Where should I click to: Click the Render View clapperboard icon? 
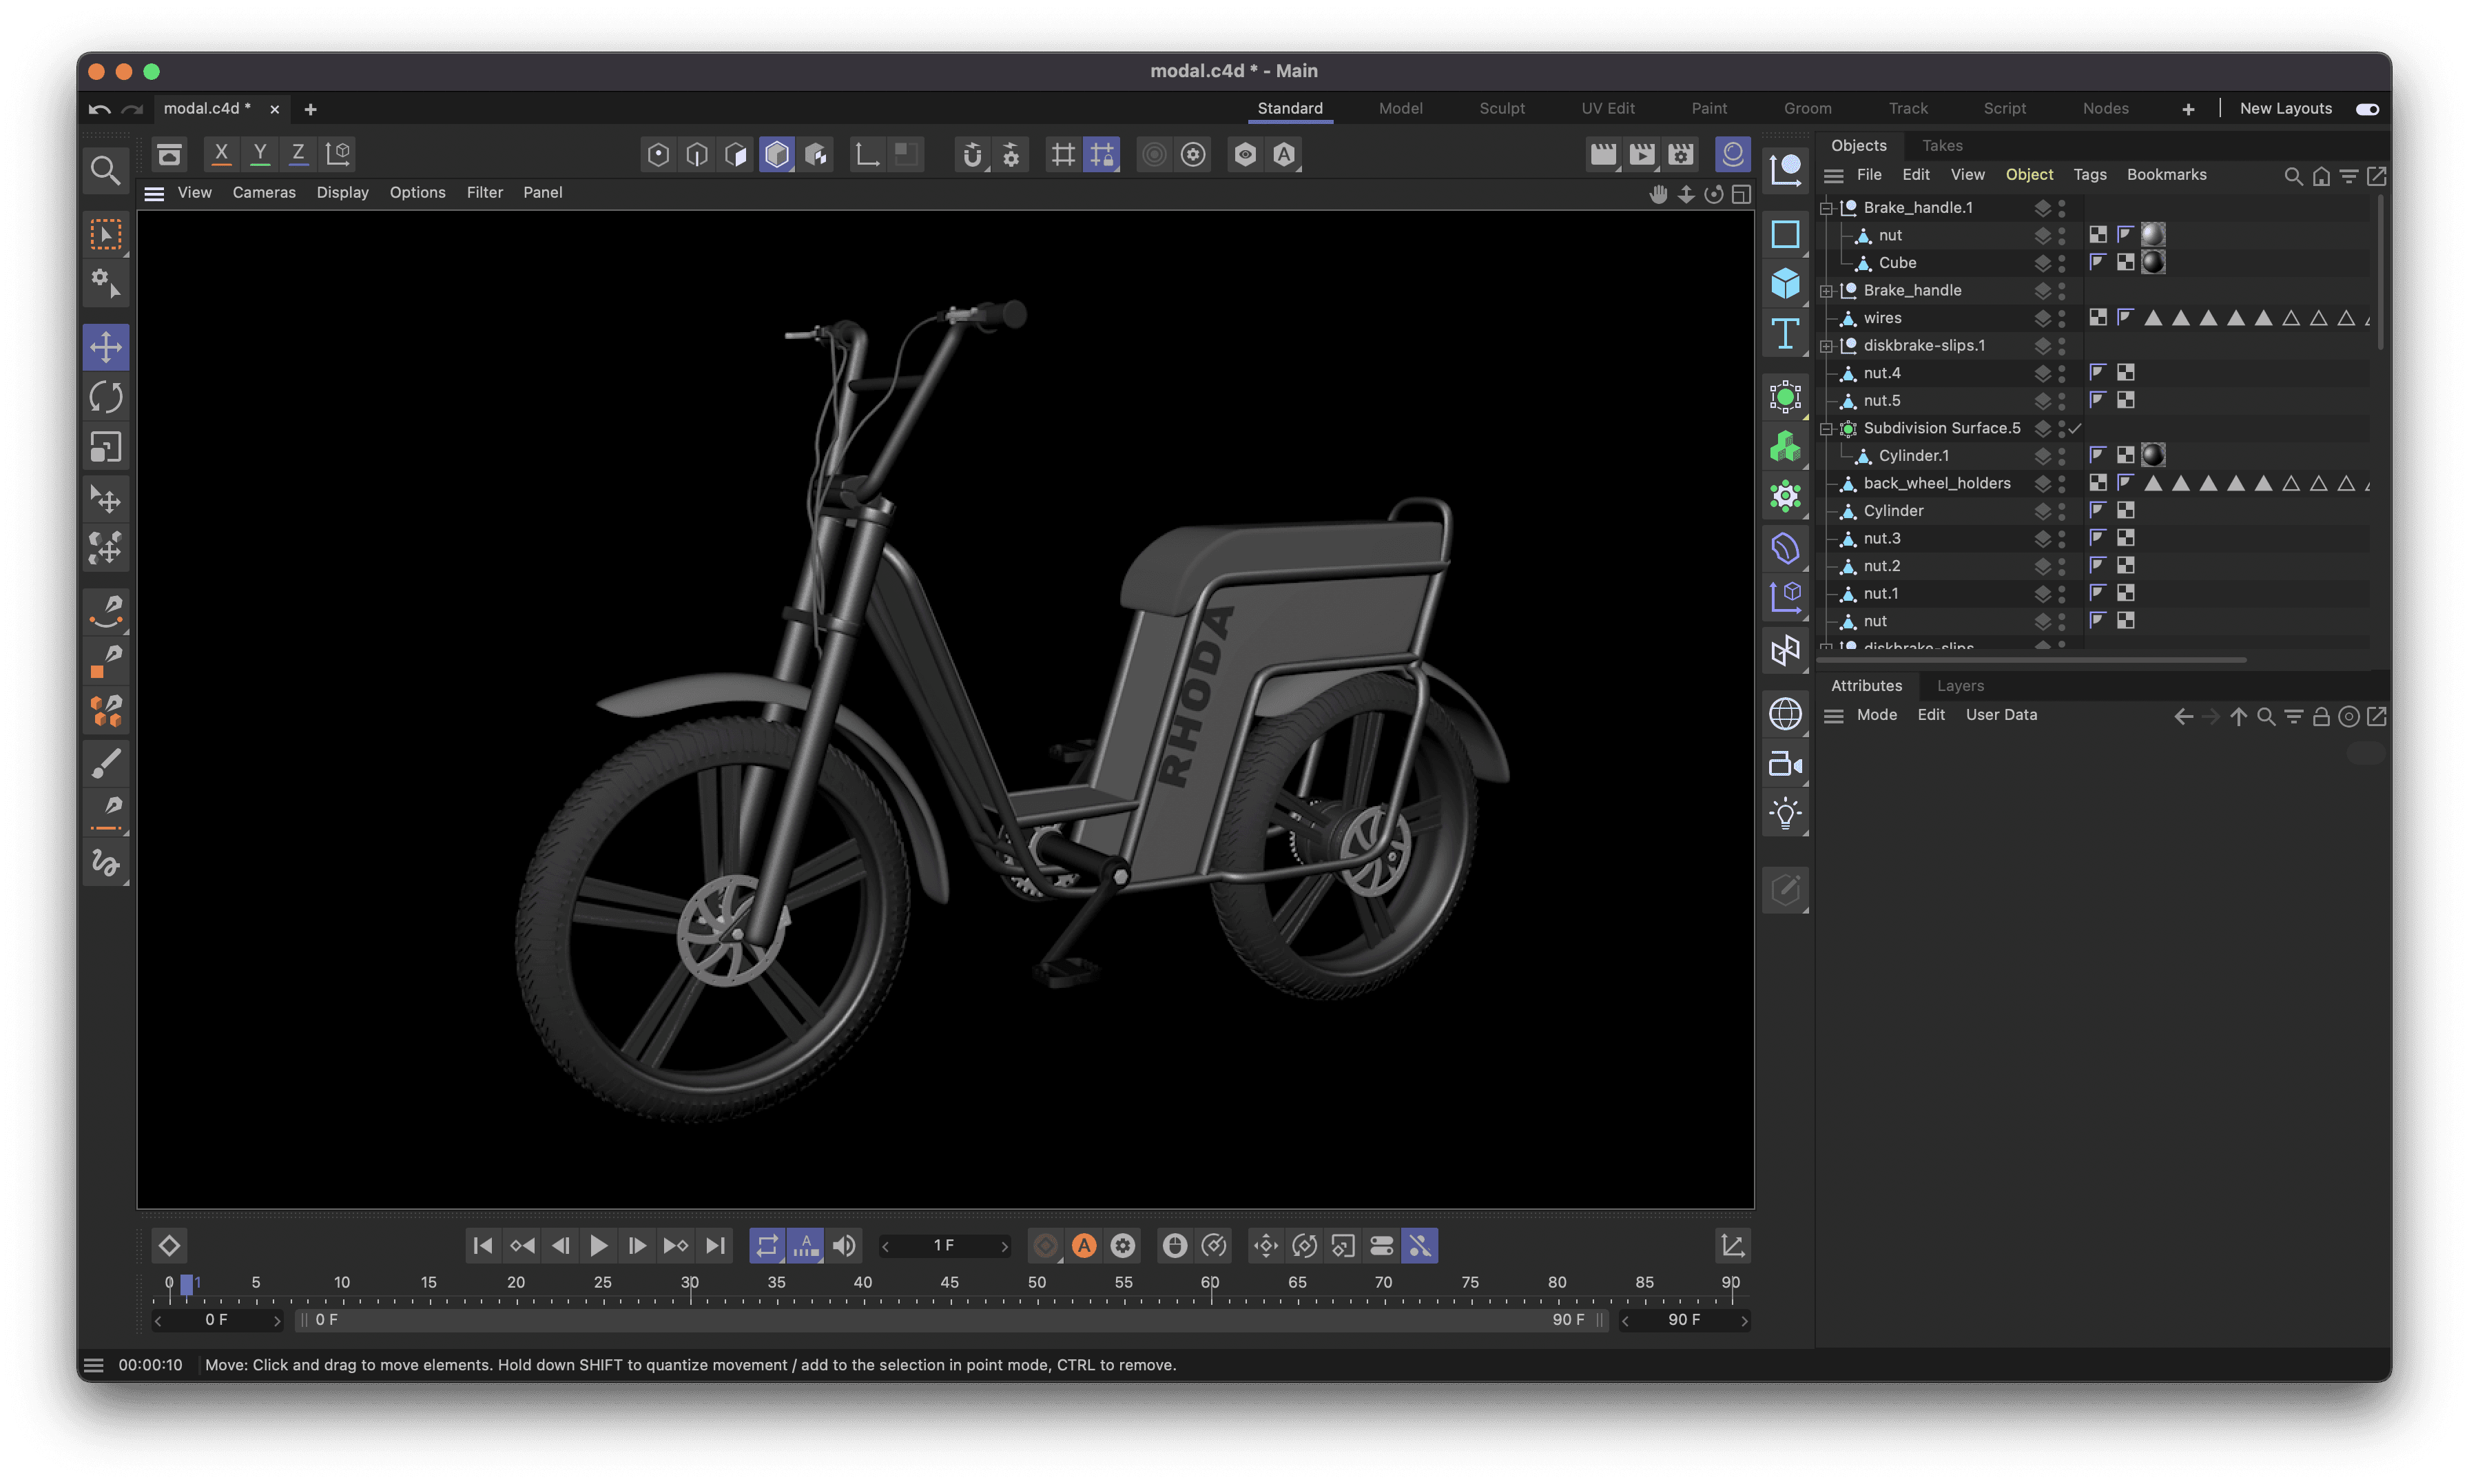coord(1602,154)
